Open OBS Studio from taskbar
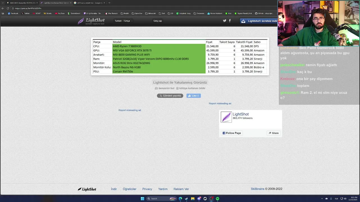 click(211, 199)
